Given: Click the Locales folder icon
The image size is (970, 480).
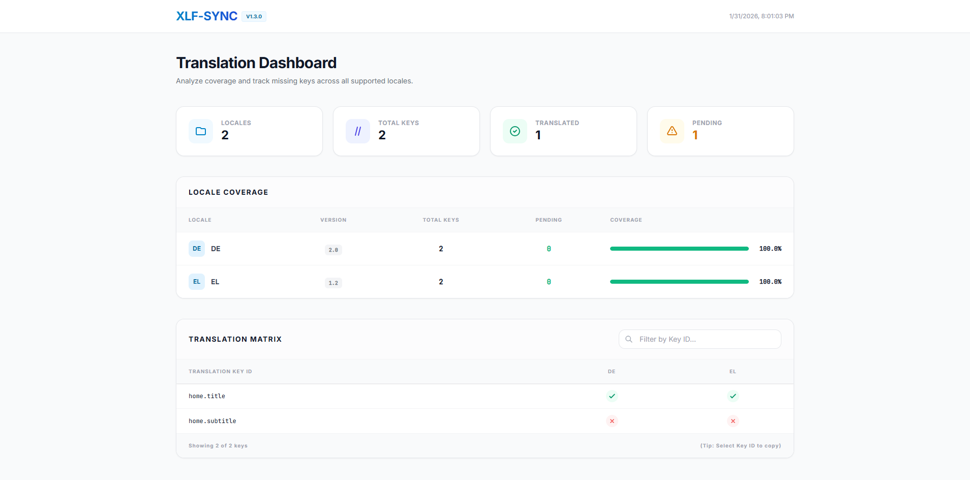Looking at the screenshot, I should pos(201,131).
